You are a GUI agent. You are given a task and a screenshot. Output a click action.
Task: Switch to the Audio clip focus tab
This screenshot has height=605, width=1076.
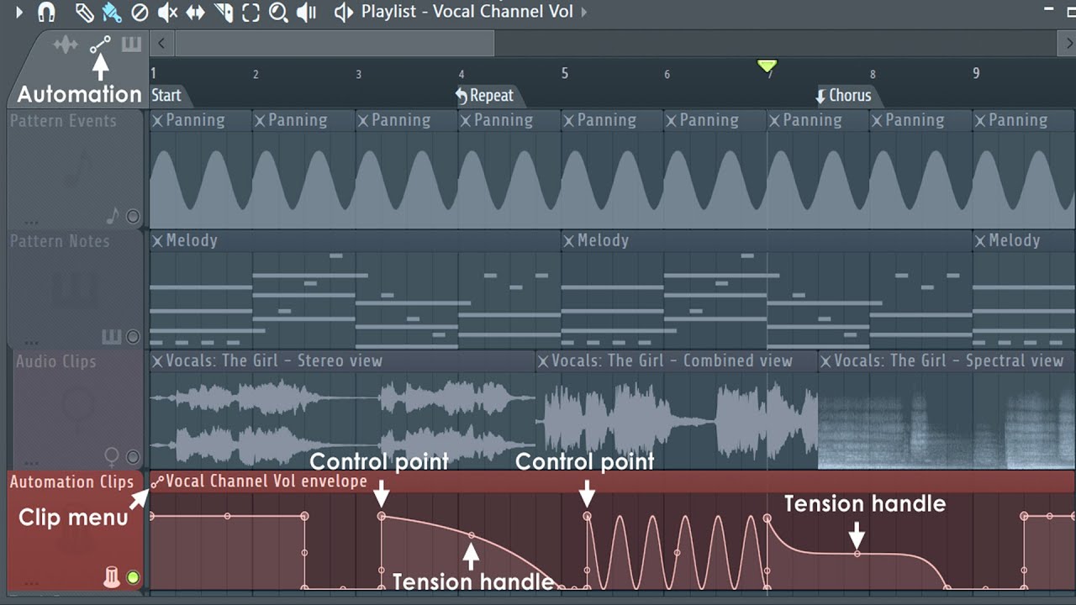pyautogui.click(x=66, y=45)
